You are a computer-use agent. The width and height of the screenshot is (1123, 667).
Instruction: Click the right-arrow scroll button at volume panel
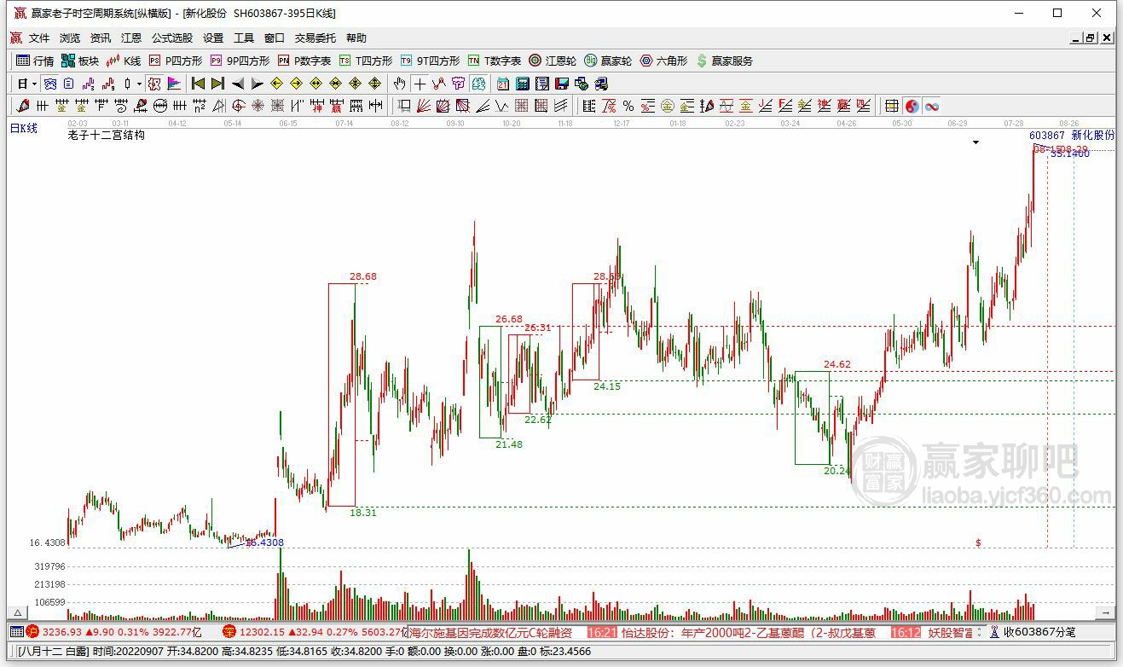[x=1106, y=612]
